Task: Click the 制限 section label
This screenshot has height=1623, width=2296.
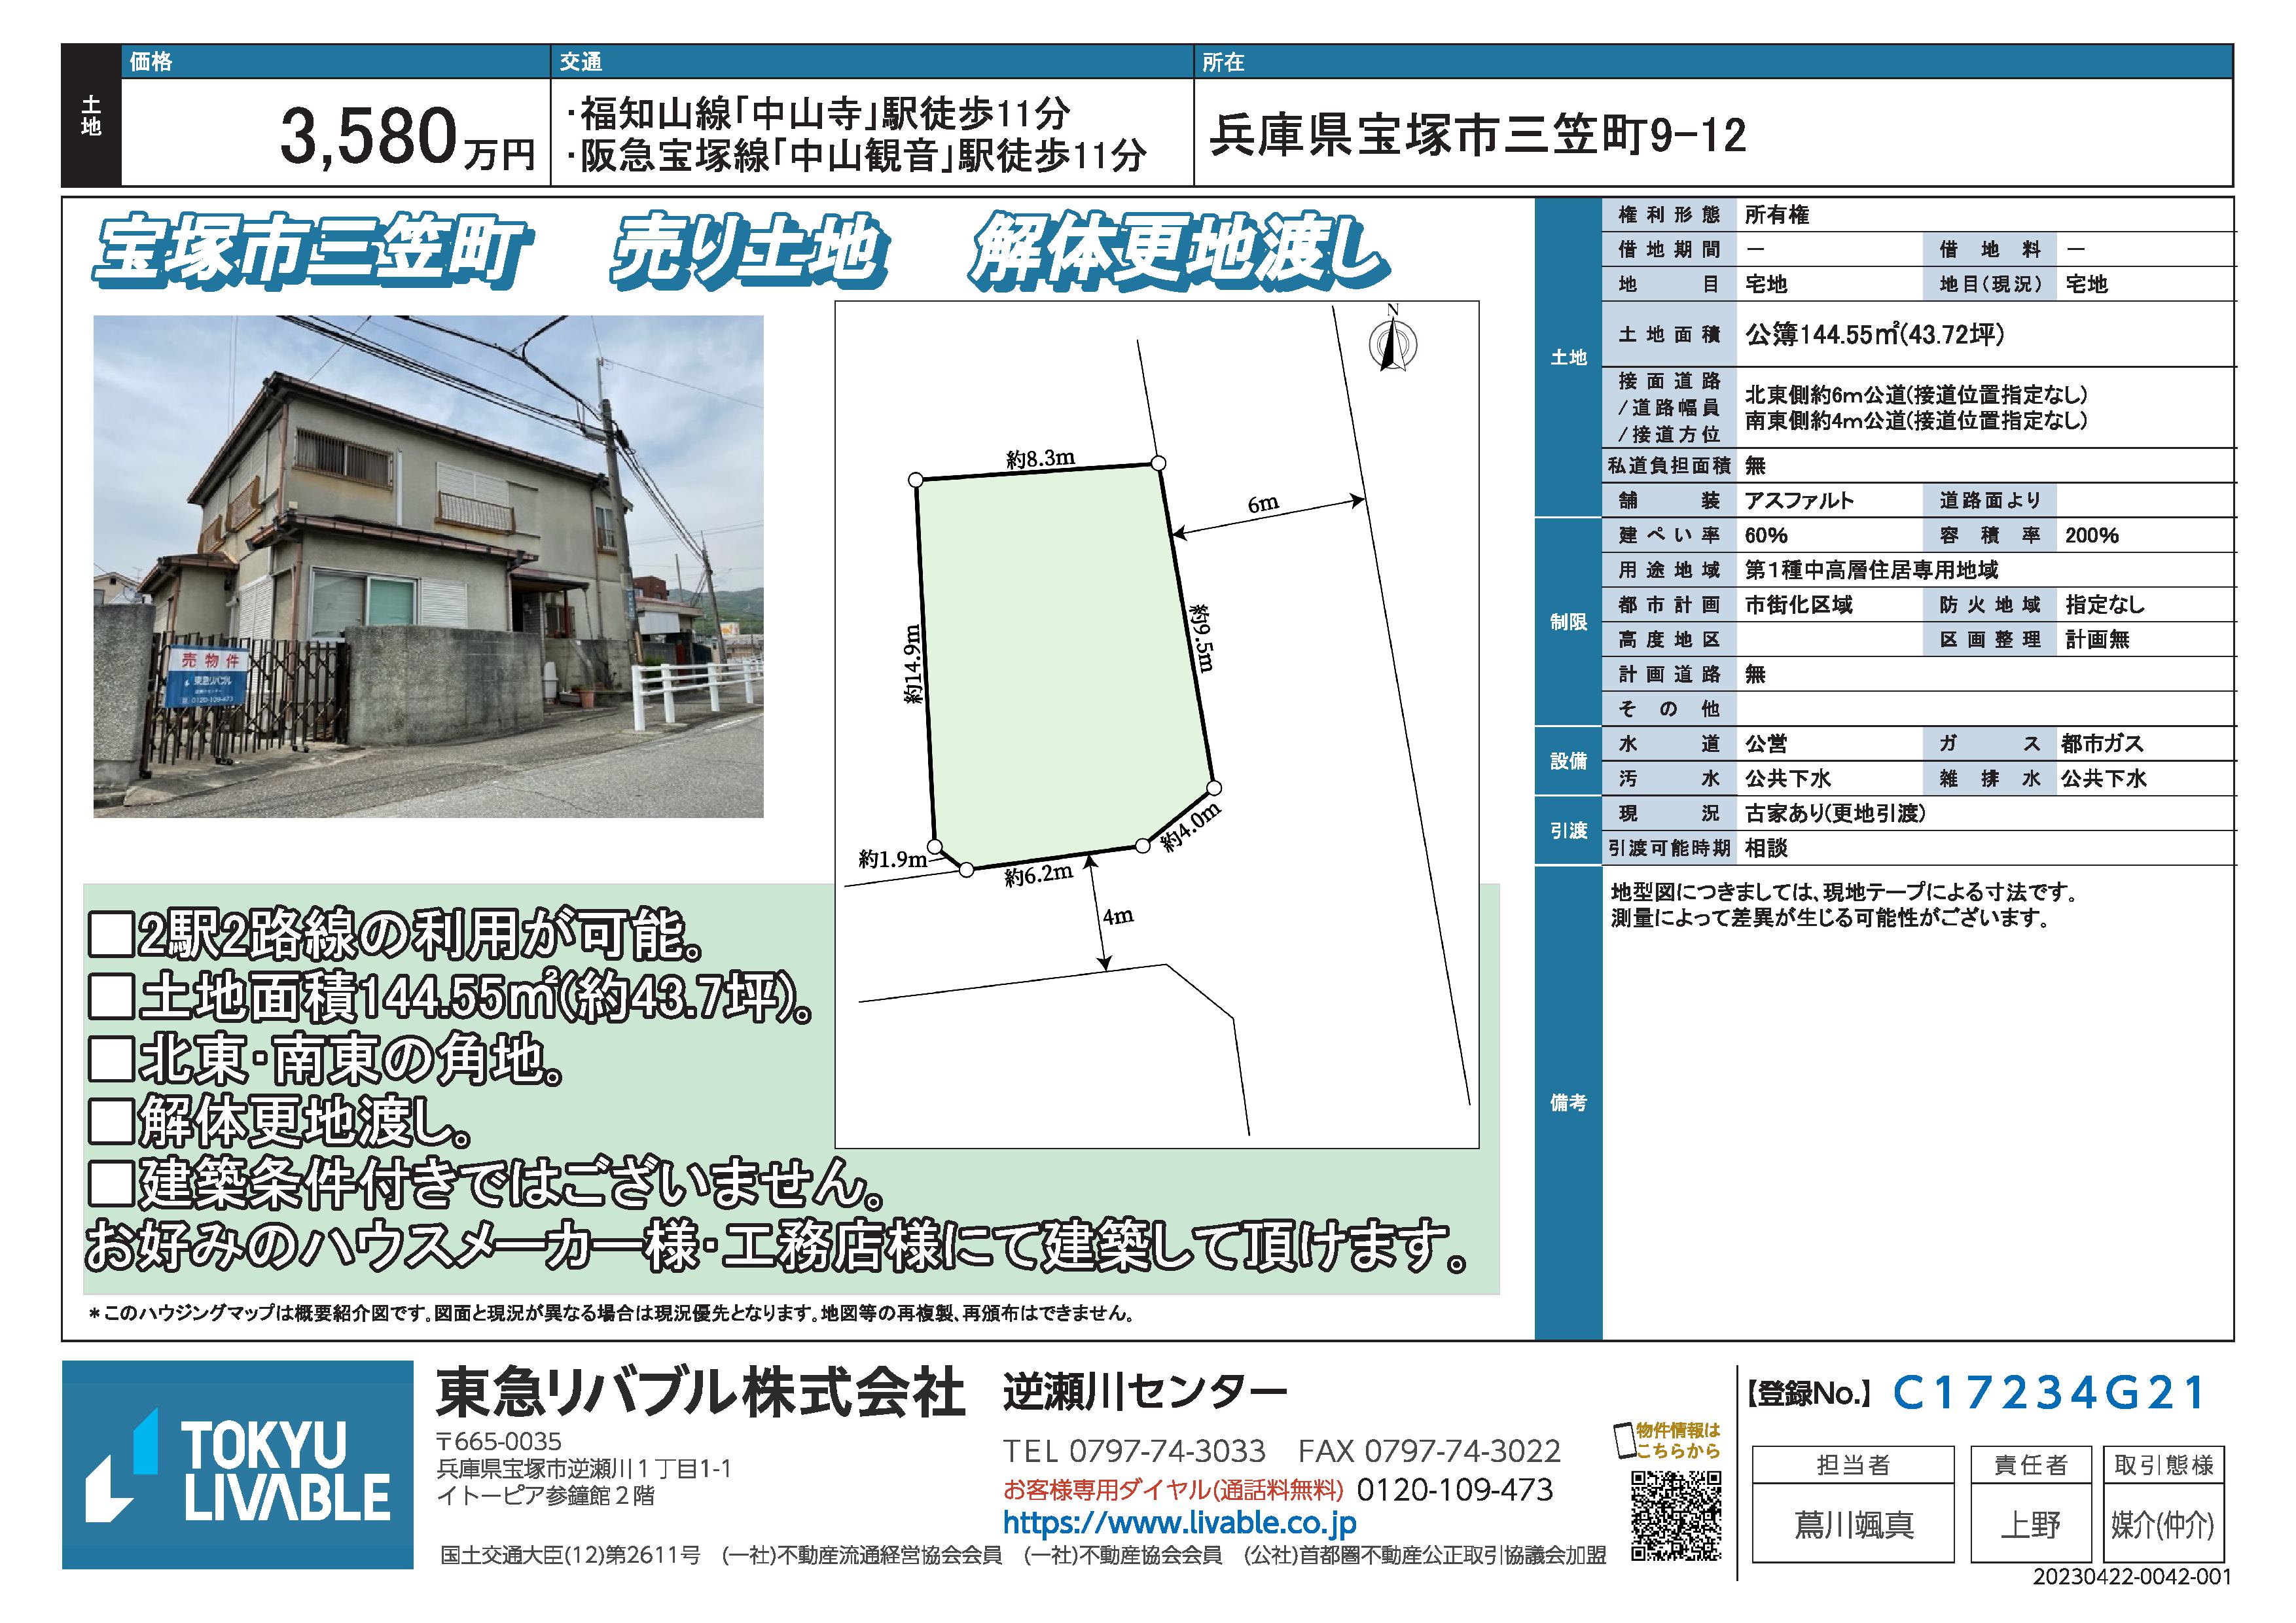Action: pyautogui.click(x=1568, y=622)
